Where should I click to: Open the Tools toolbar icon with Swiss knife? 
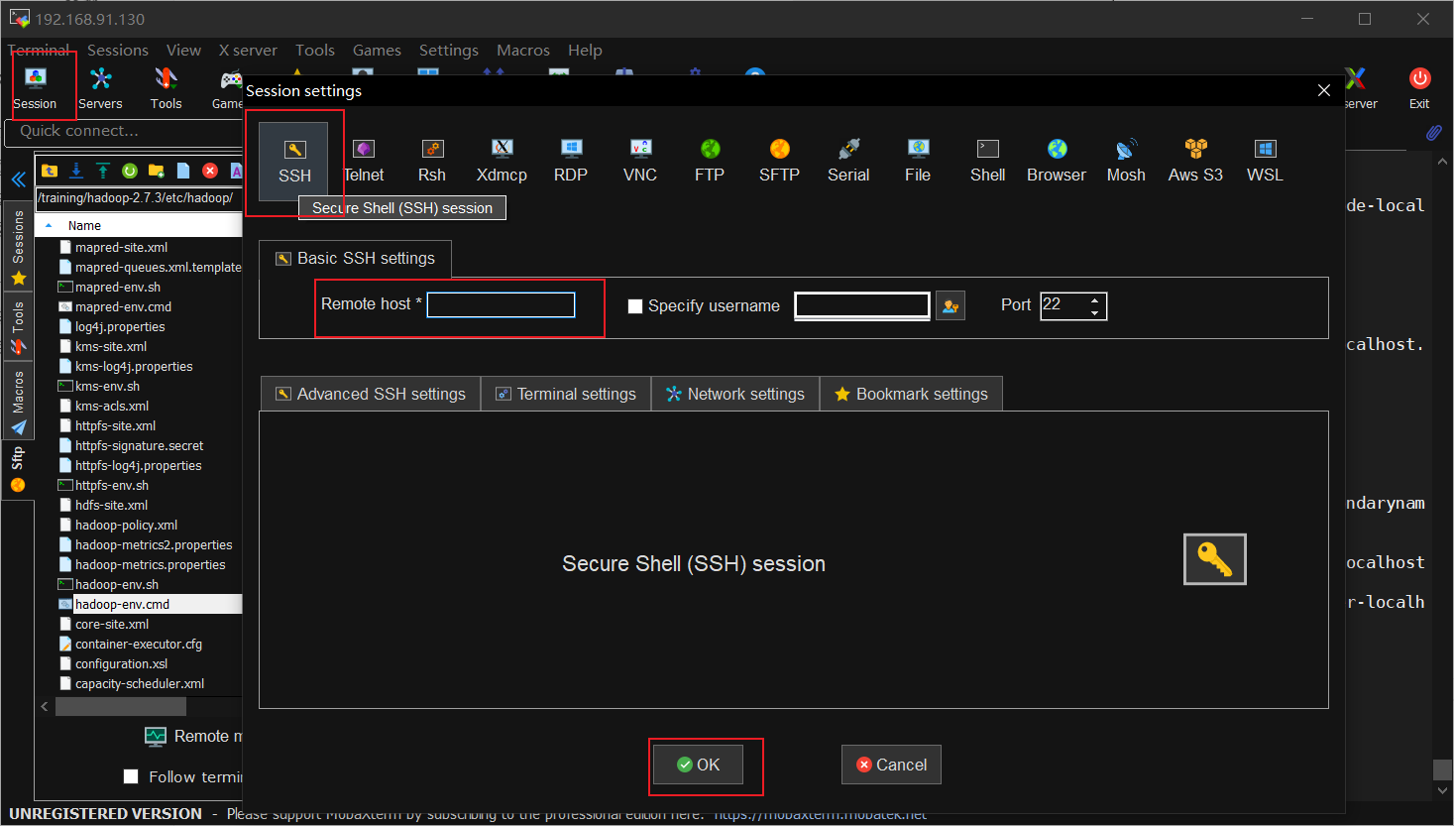166,87
